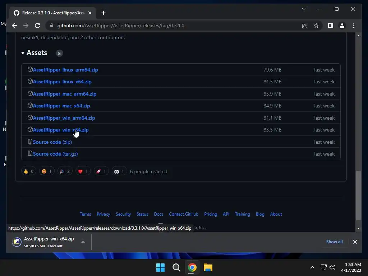368x276 pixels.
Task: Click zip file icon beside Source code (tar.gz)
Action: pyautogui.click(x=30, y=154)
